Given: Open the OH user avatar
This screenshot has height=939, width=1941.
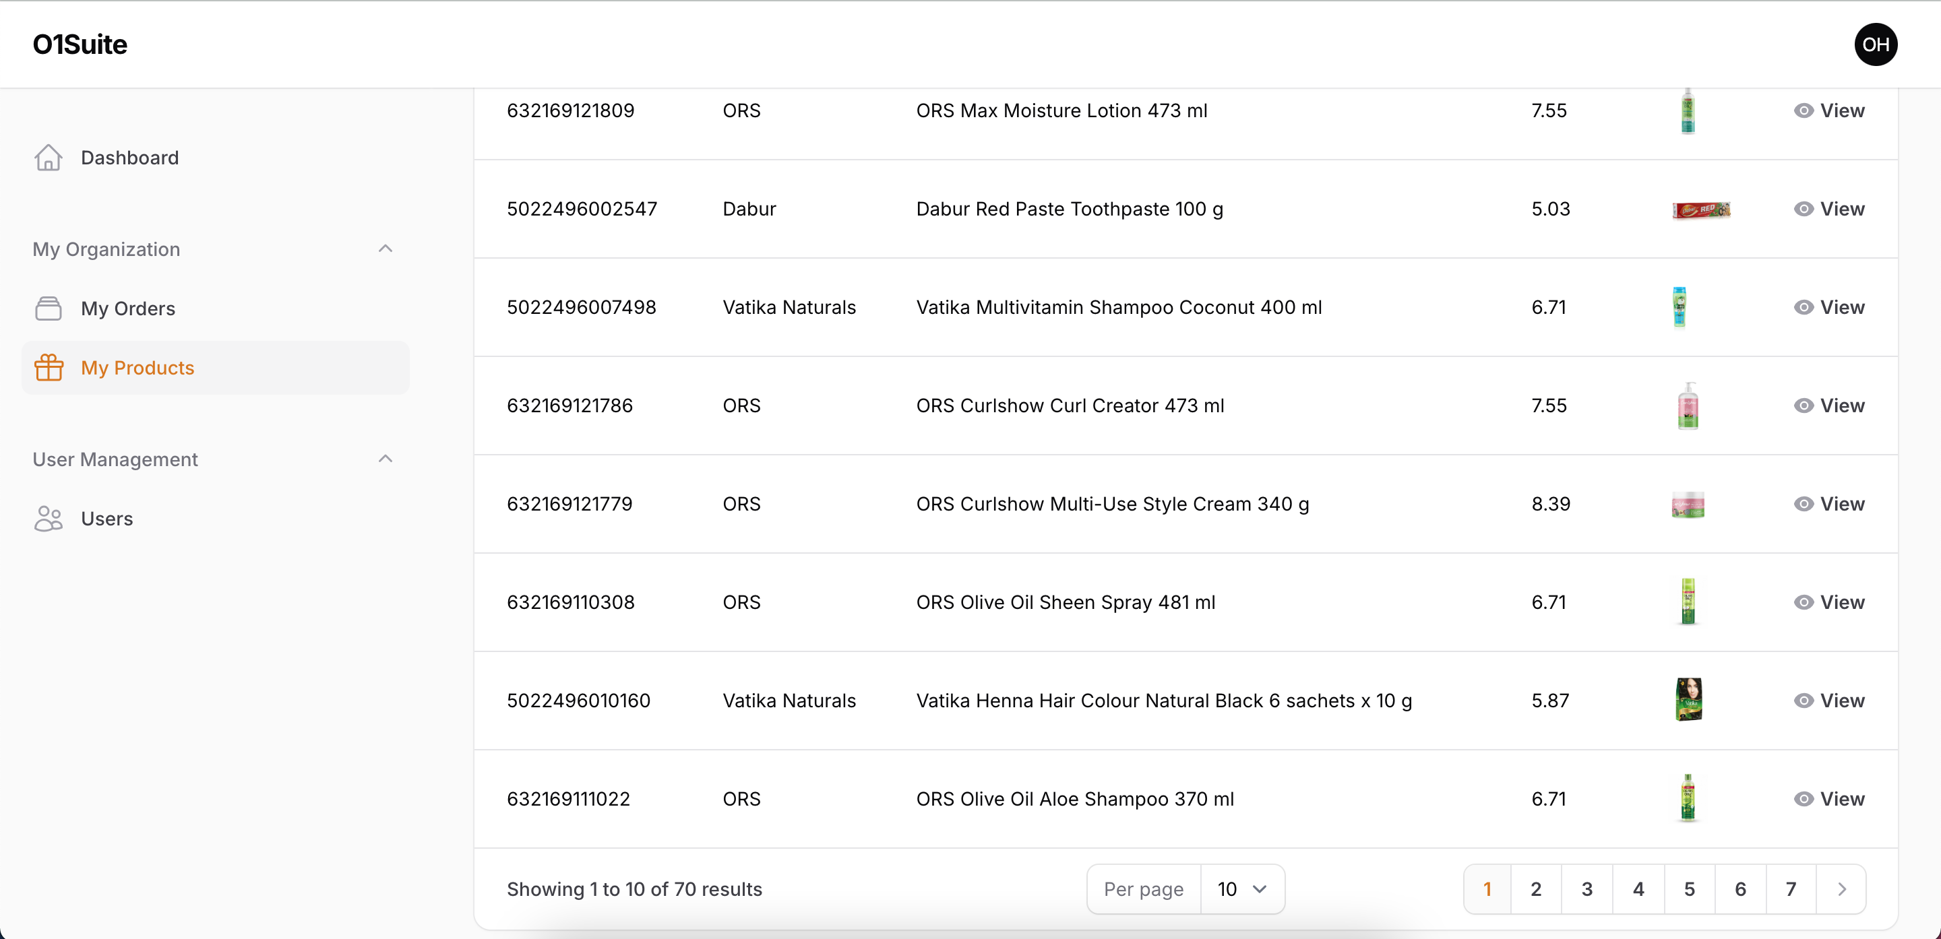Looking at the screenshot, I should [x=1876, y=44].
